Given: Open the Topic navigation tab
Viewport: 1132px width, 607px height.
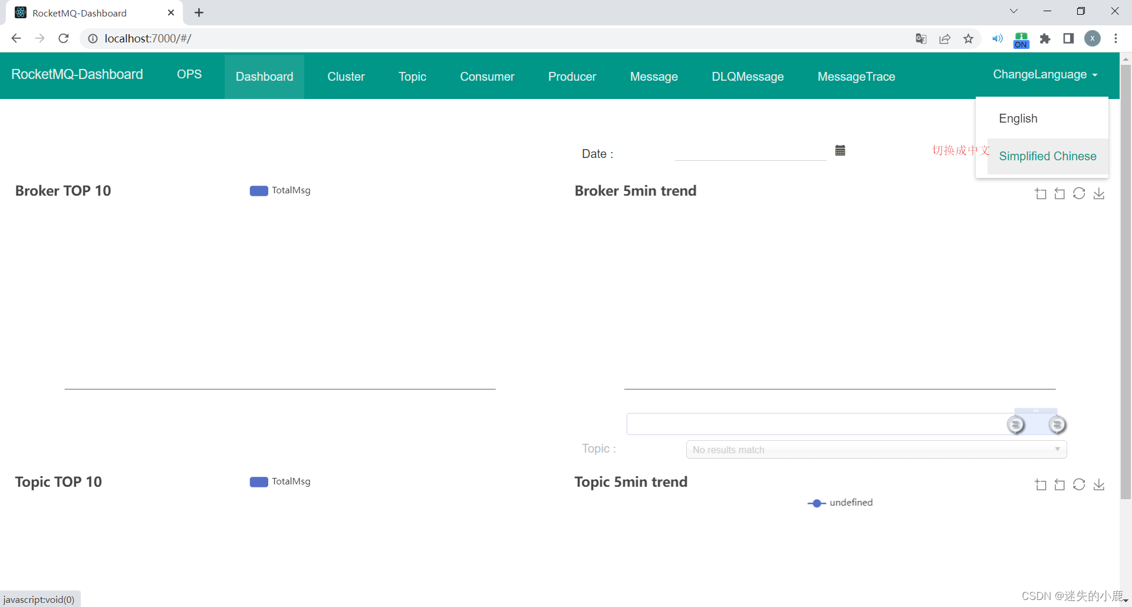Looking at the screenshot, I should pyautogui.click(x=412, y=77).
